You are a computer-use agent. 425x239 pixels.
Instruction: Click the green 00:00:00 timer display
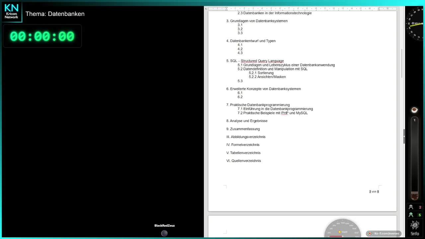[42, 36]
